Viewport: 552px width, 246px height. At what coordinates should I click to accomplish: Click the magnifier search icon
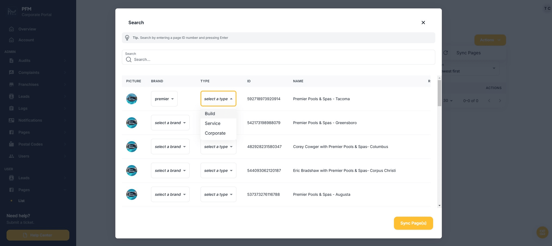(x=129, y=59)
